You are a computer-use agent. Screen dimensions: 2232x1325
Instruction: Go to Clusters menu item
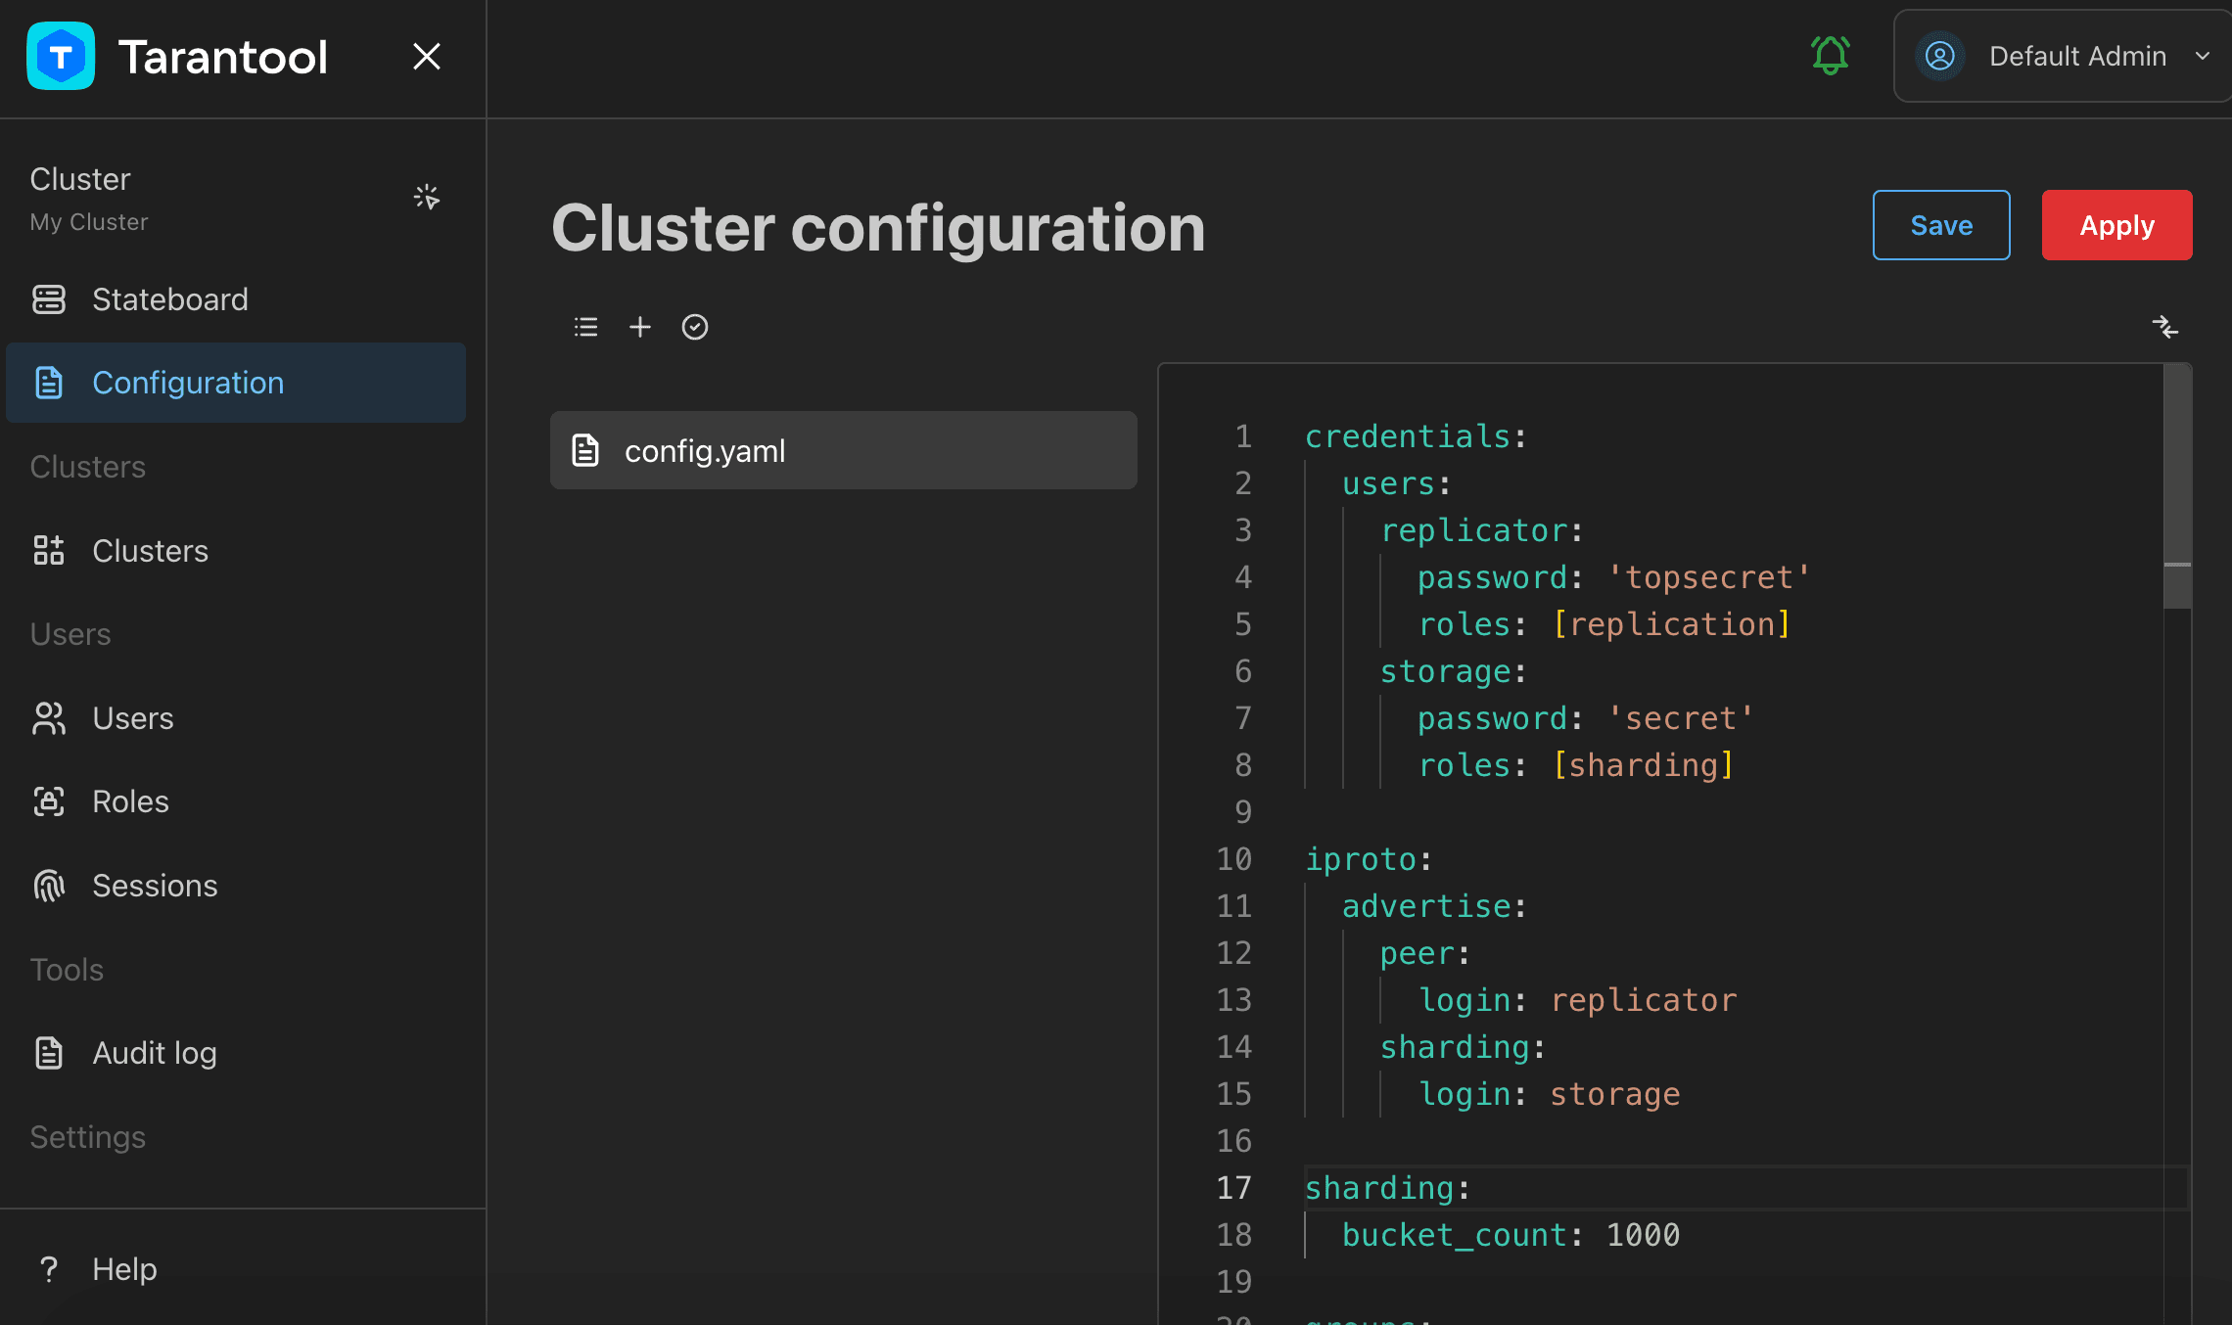pos(235,551)
